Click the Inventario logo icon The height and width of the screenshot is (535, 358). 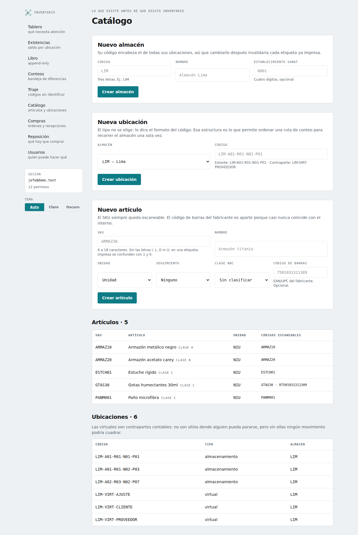click(x=28, y=13)
